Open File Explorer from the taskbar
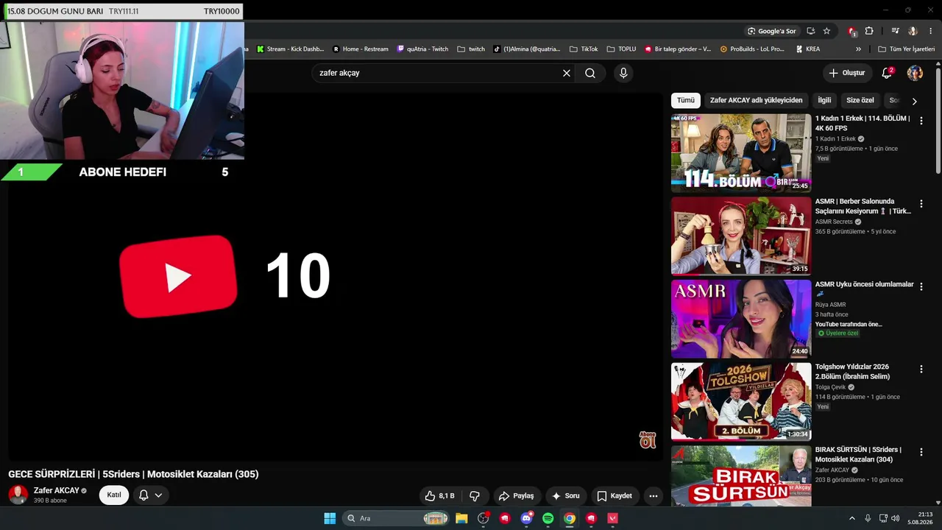This screenshot has width=942, height=530. (461, 518)
